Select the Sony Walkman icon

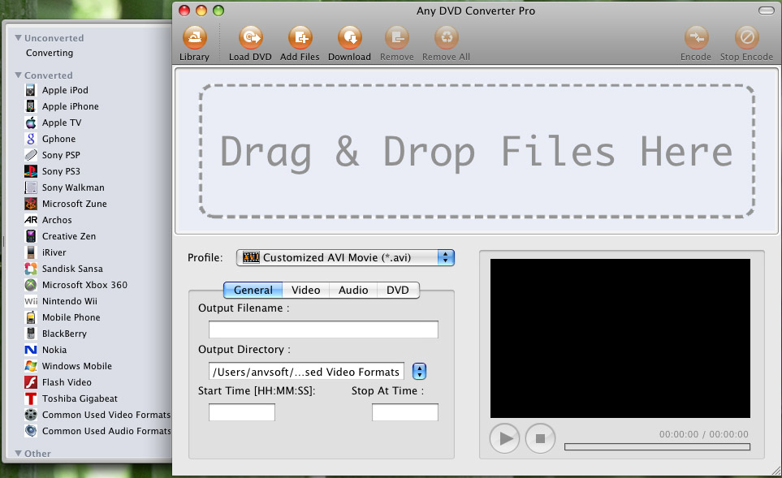click(x=31, y=187)
